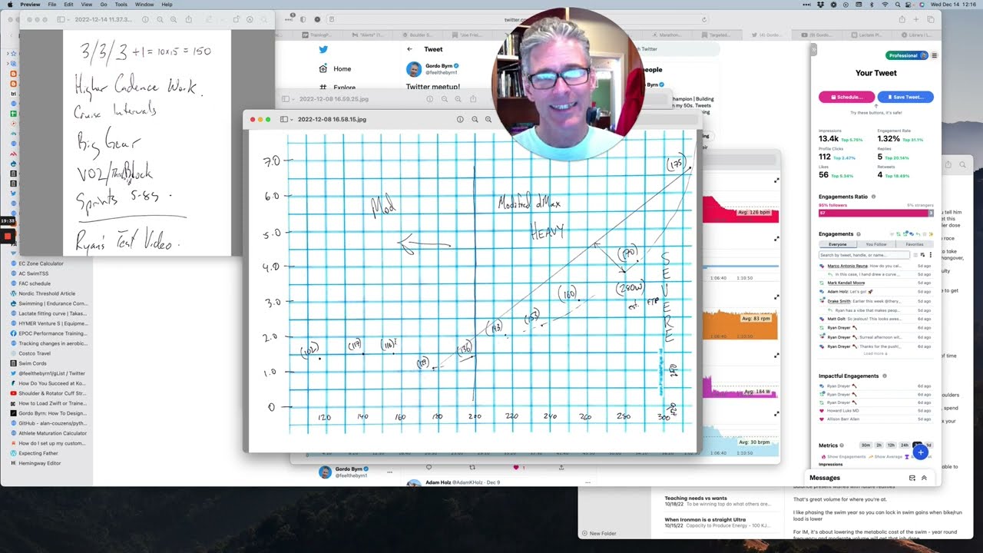Viewport: 983px width, 553px height.
Task: Click the blue plus floating button
Action: [920, 452]
